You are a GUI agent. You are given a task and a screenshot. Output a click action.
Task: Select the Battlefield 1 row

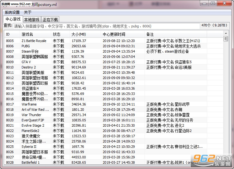click(x=114, y=162)
